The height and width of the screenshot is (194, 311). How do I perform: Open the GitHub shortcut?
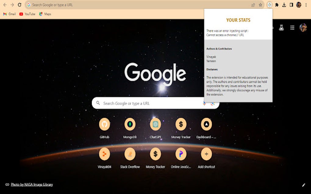[105, 128]
